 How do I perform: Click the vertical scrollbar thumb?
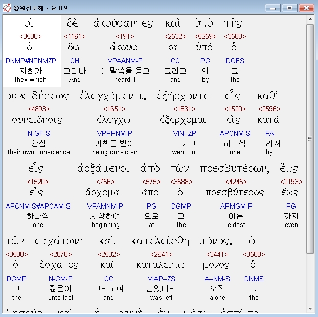[310, 139]
